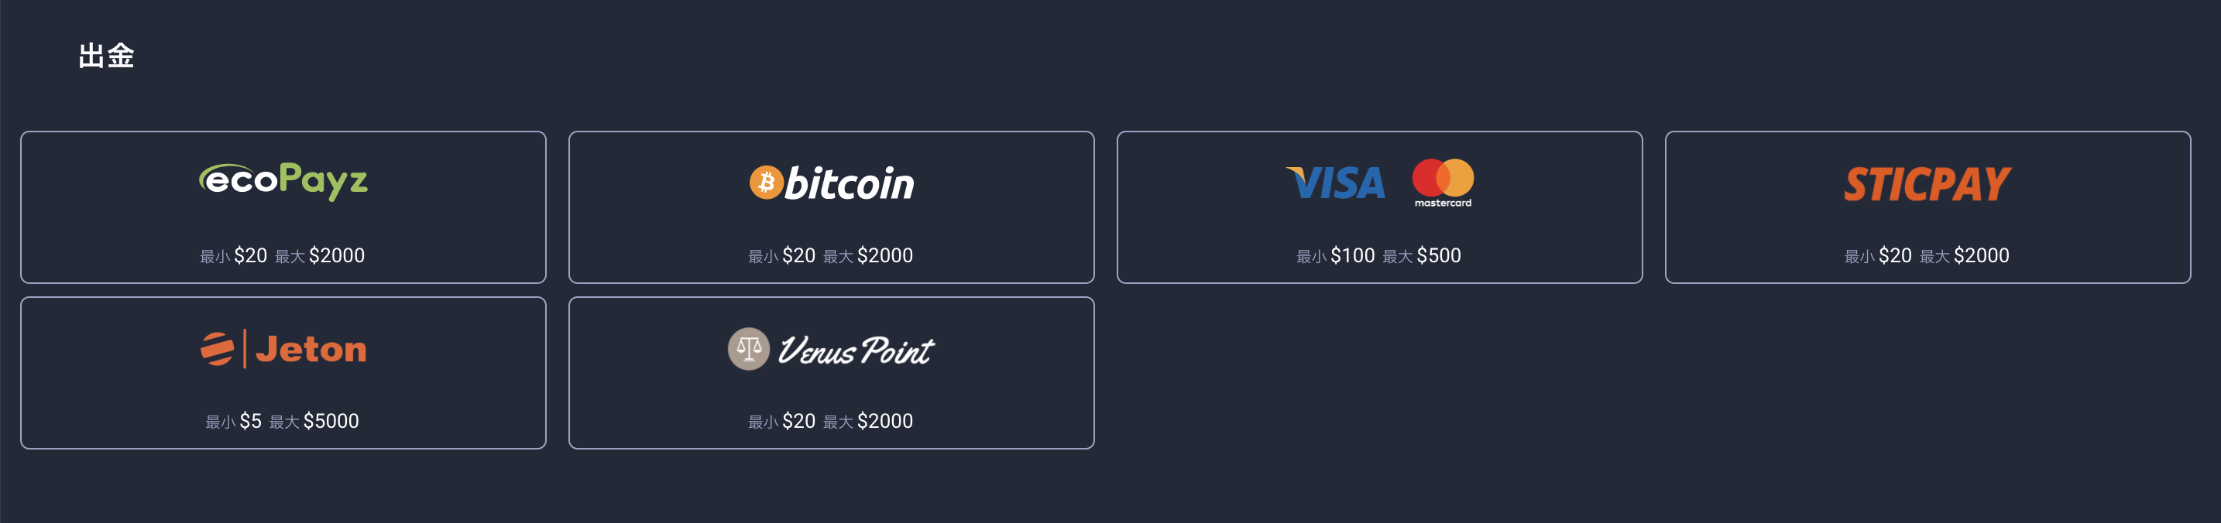Pick the Venus Point withdrawal card
Image resolution: width=2221 pixels, height=523 pixels.
831,373
